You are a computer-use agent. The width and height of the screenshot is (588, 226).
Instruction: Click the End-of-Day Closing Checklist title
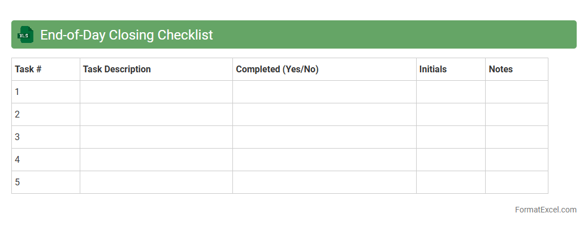(126, 34)
